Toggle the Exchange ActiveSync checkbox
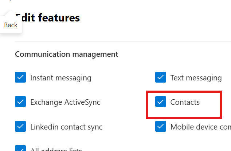231x151 pixels. pyautogui.click(x=20, y=102)
